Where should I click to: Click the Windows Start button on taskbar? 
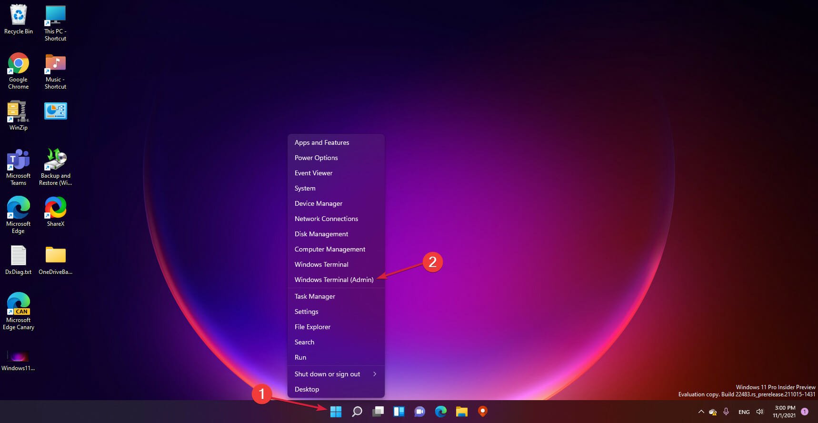[x=336, y=412]
